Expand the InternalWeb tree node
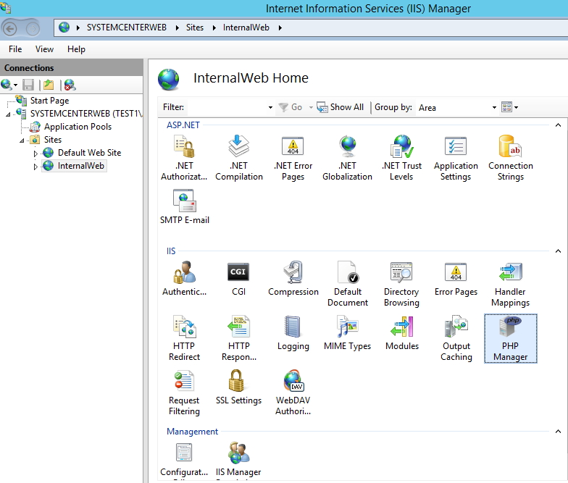 pyautogui.click(x=35, y=167)
